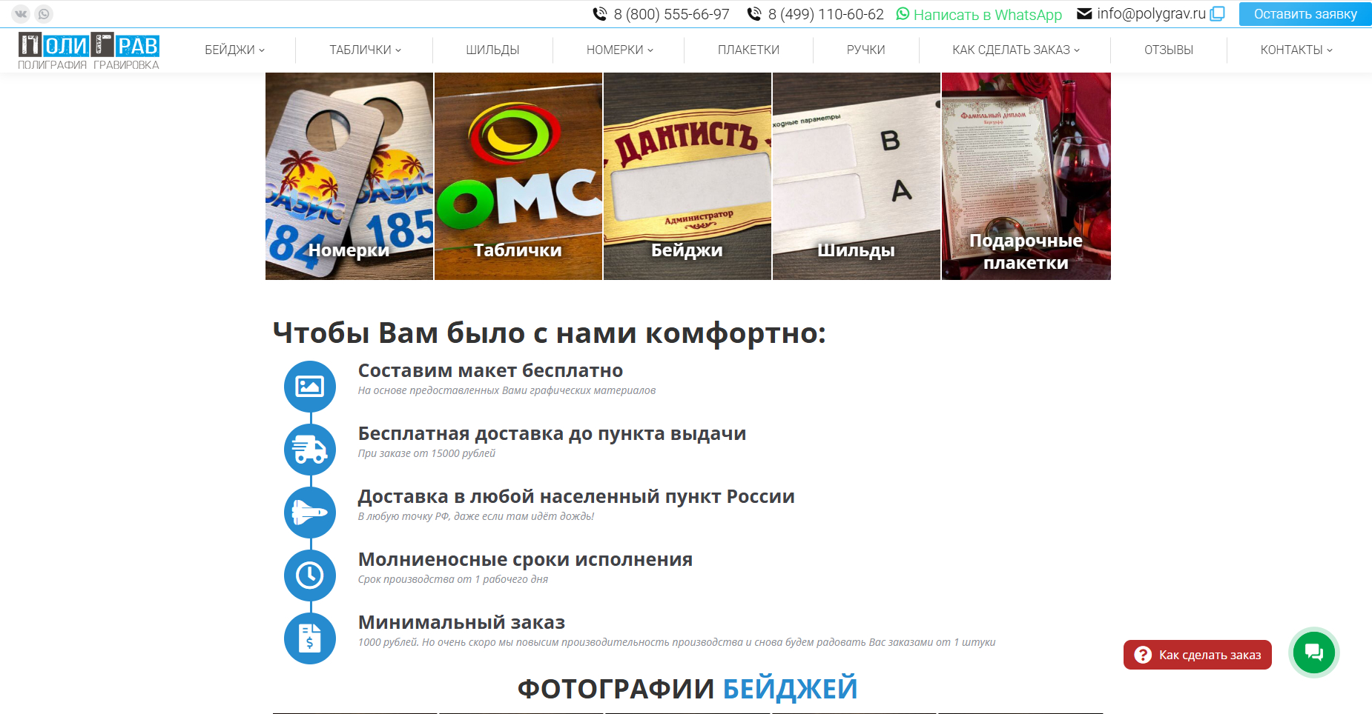
Task: Open the ПЛАКЕТКИ menu item
Action: pyautogui.click(x=748, y=50)
